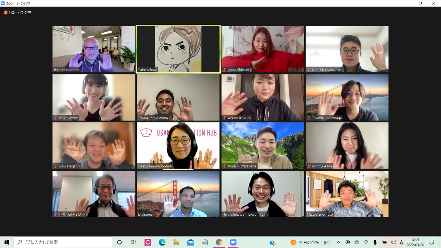Open File Explorer from the taskbar
The width and height of the screenshot is (441, 248).
tap(176, 242)
